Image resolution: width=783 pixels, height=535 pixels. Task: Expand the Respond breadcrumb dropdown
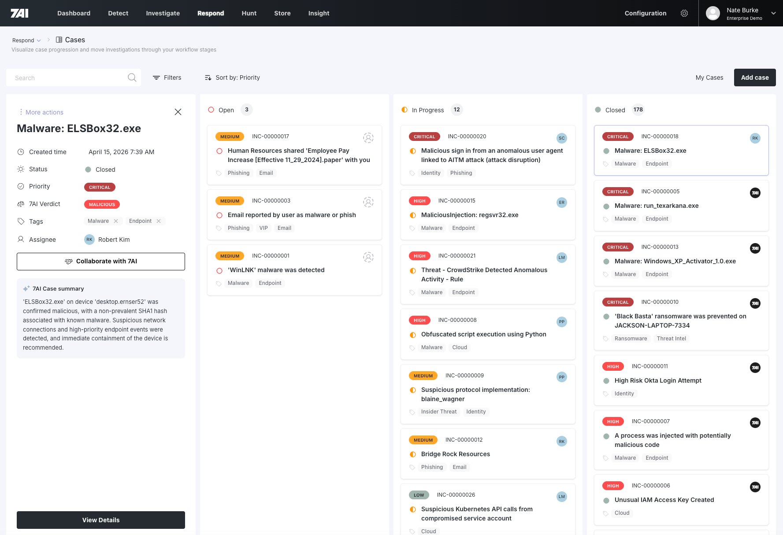click(26, 40)
